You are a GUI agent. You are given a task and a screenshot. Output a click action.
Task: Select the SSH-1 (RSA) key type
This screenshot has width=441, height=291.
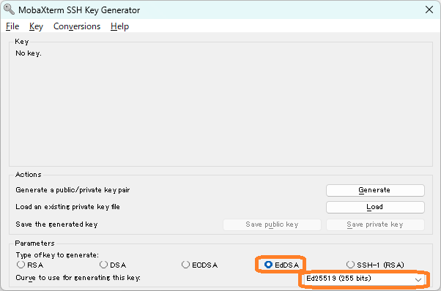pyautogui.click(x=375, y=265)
